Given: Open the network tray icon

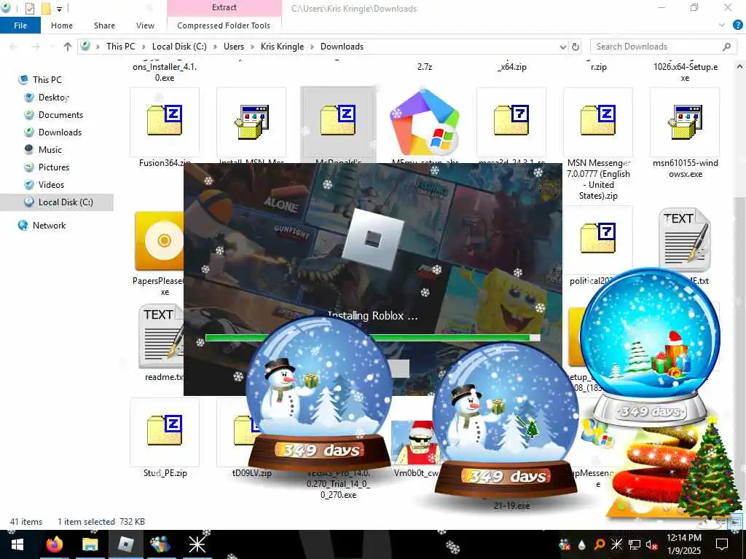Looking at the screenshot, I should 635,544.
